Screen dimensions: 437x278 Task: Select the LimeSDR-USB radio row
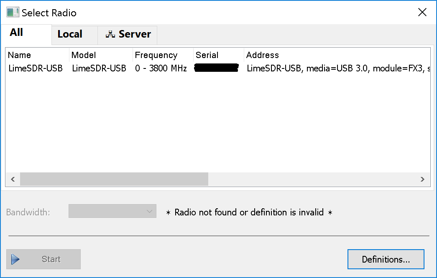click(x=218, y=68)
